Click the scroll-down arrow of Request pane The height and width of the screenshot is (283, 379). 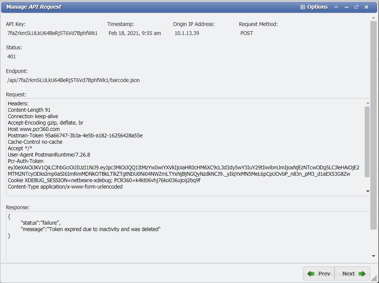click(368, 191)
